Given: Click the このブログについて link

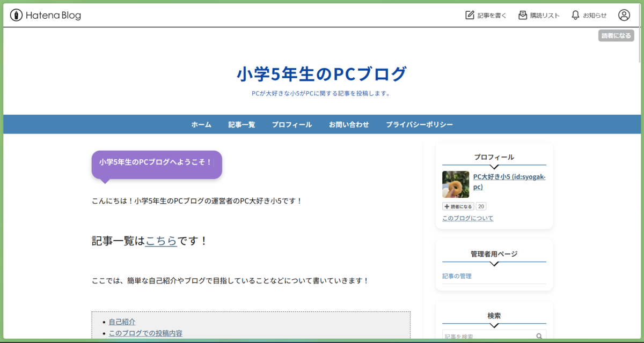Looking at the screenshot, I should tap(467, 218).
